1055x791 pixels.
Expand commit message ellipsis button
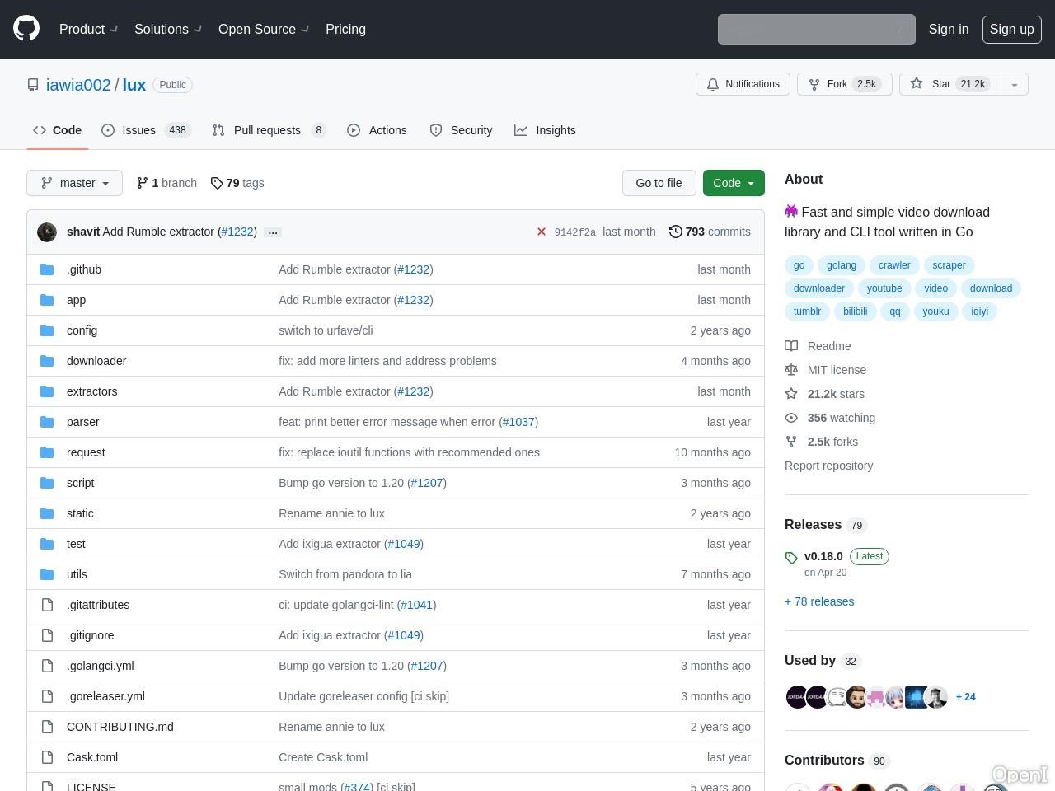pos(273,232)
